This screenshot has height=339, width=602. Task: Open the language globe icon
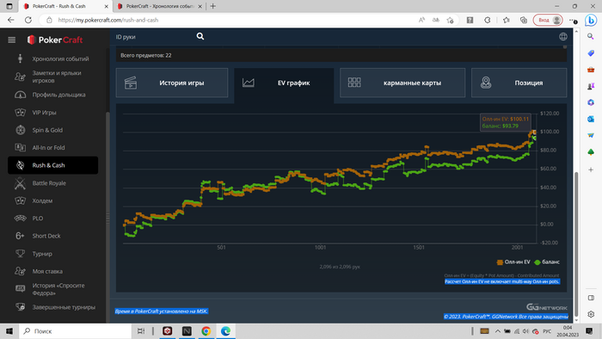click(562, 37)
